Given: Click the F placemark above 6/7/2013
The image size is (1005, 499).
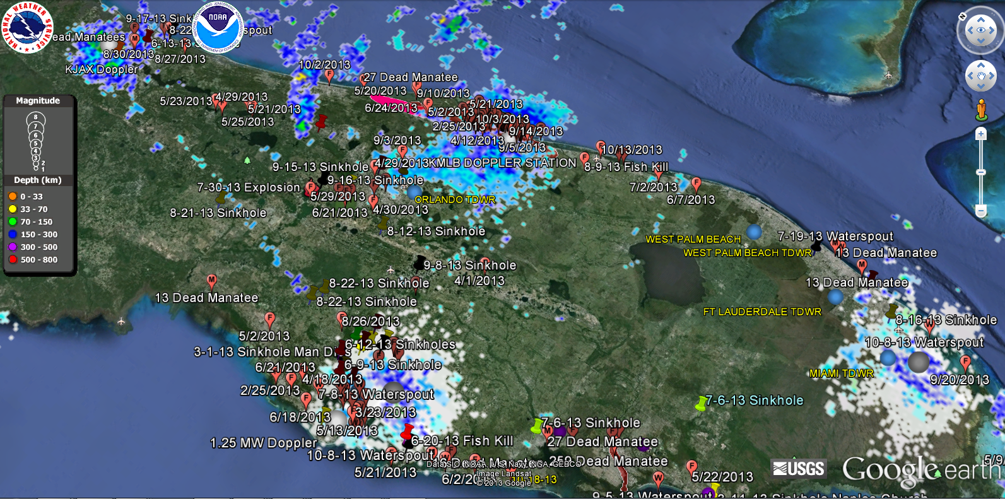Looking at the screenshot, I should coord(696,184).
